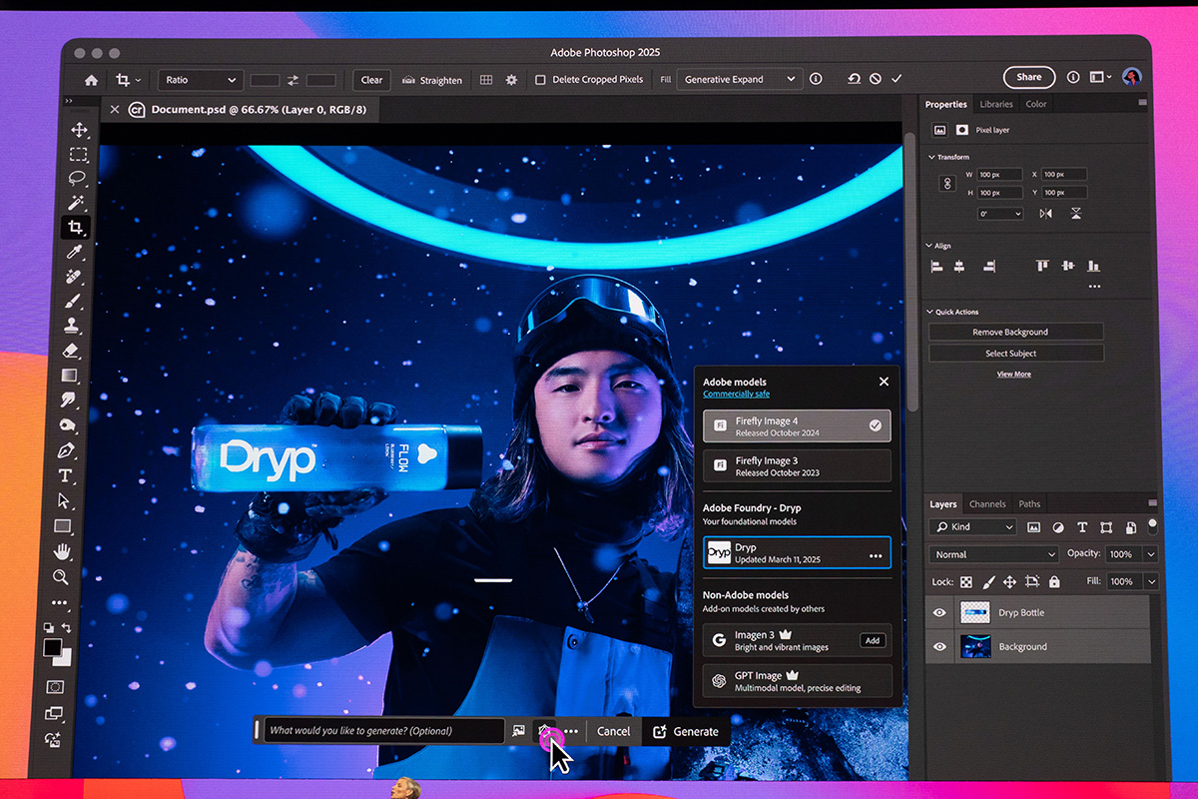
Task: Switch to the Paths tab
Action: (x=1029, y=504)
